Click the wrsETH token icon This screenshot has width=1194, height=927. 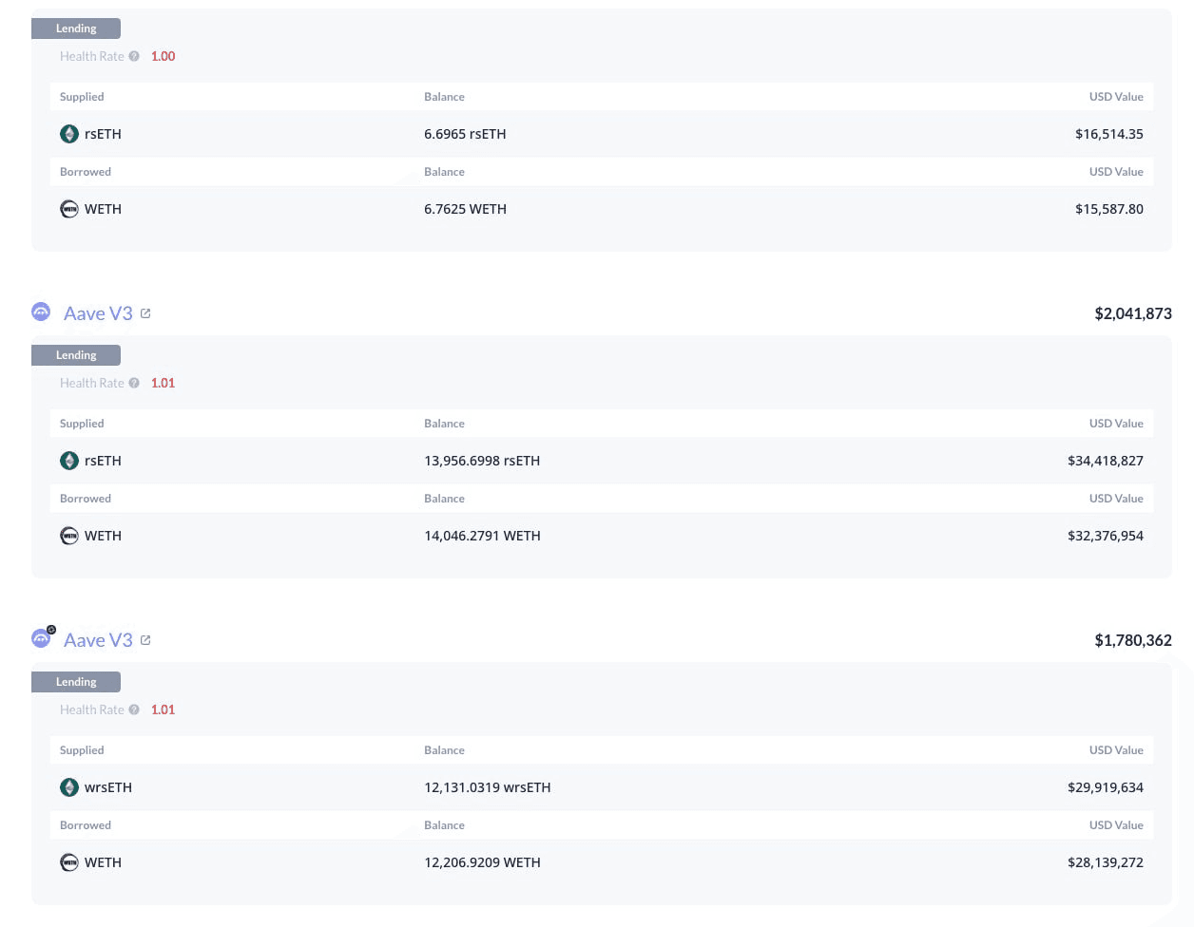click(x=69, y=787)
